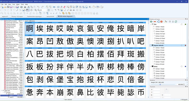Select the 安 glyph cell
This screenshot has height=101, width=189.
point(101,29)
